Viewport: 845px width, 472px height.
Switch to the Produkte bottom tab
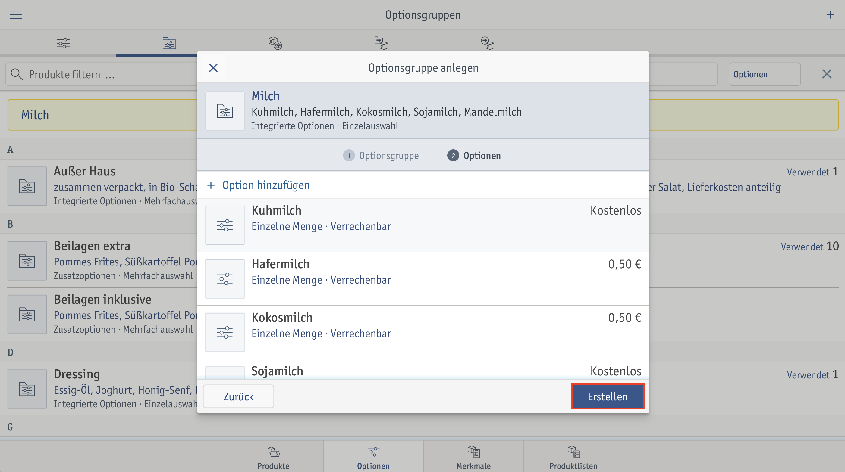point(273,457)
